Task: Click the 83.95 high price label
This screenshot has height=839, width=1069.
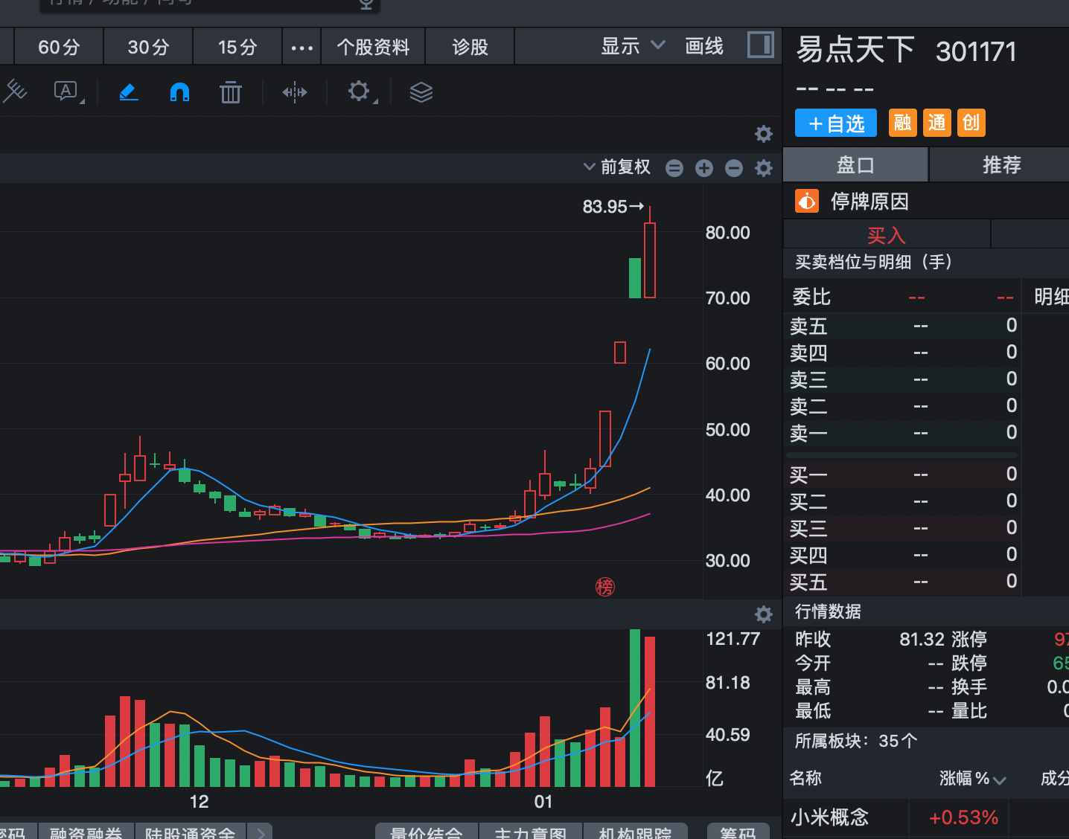Action: [x=605, y=207]
